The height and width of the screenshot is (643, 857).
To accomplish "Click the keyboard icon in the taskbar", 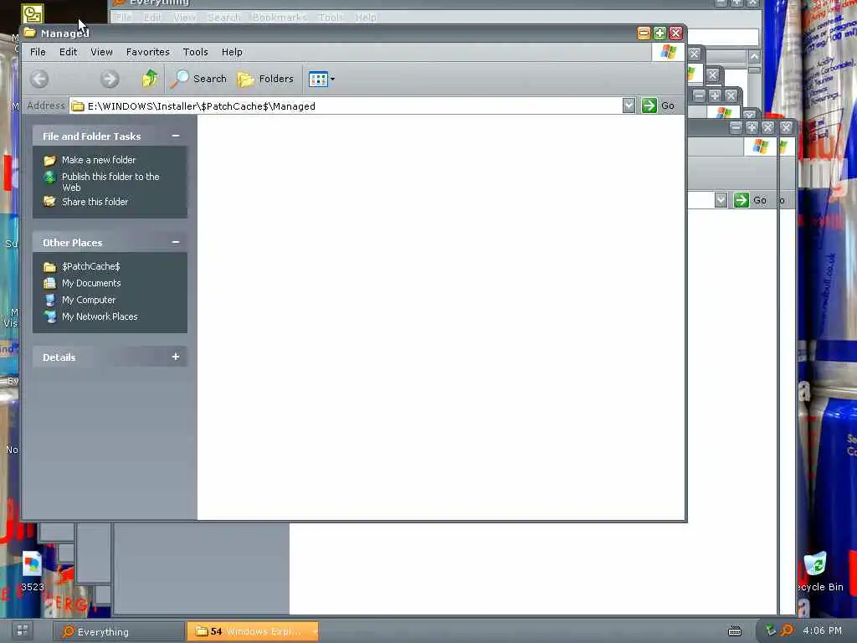I will tap(735, 631).
